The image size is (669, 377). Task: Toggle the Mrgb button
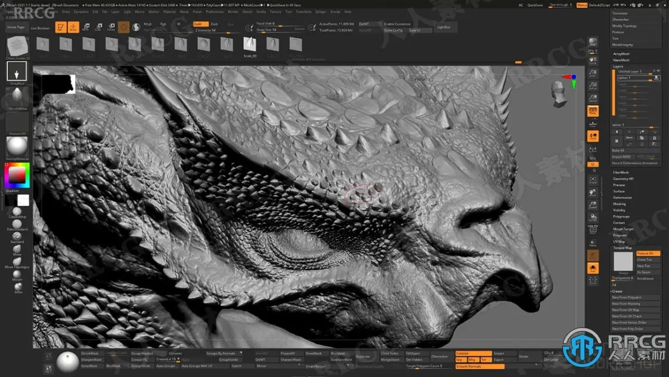pos(148,24)
